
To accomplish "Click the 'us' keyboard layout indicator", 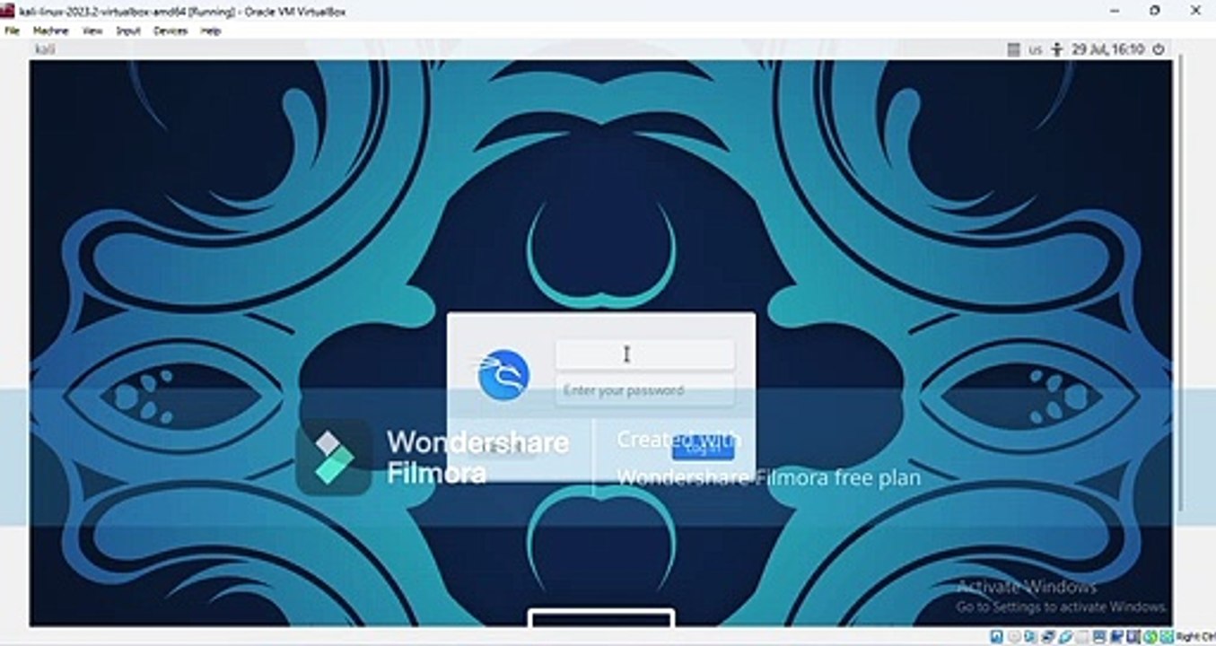I will [x=1036, y=49].
